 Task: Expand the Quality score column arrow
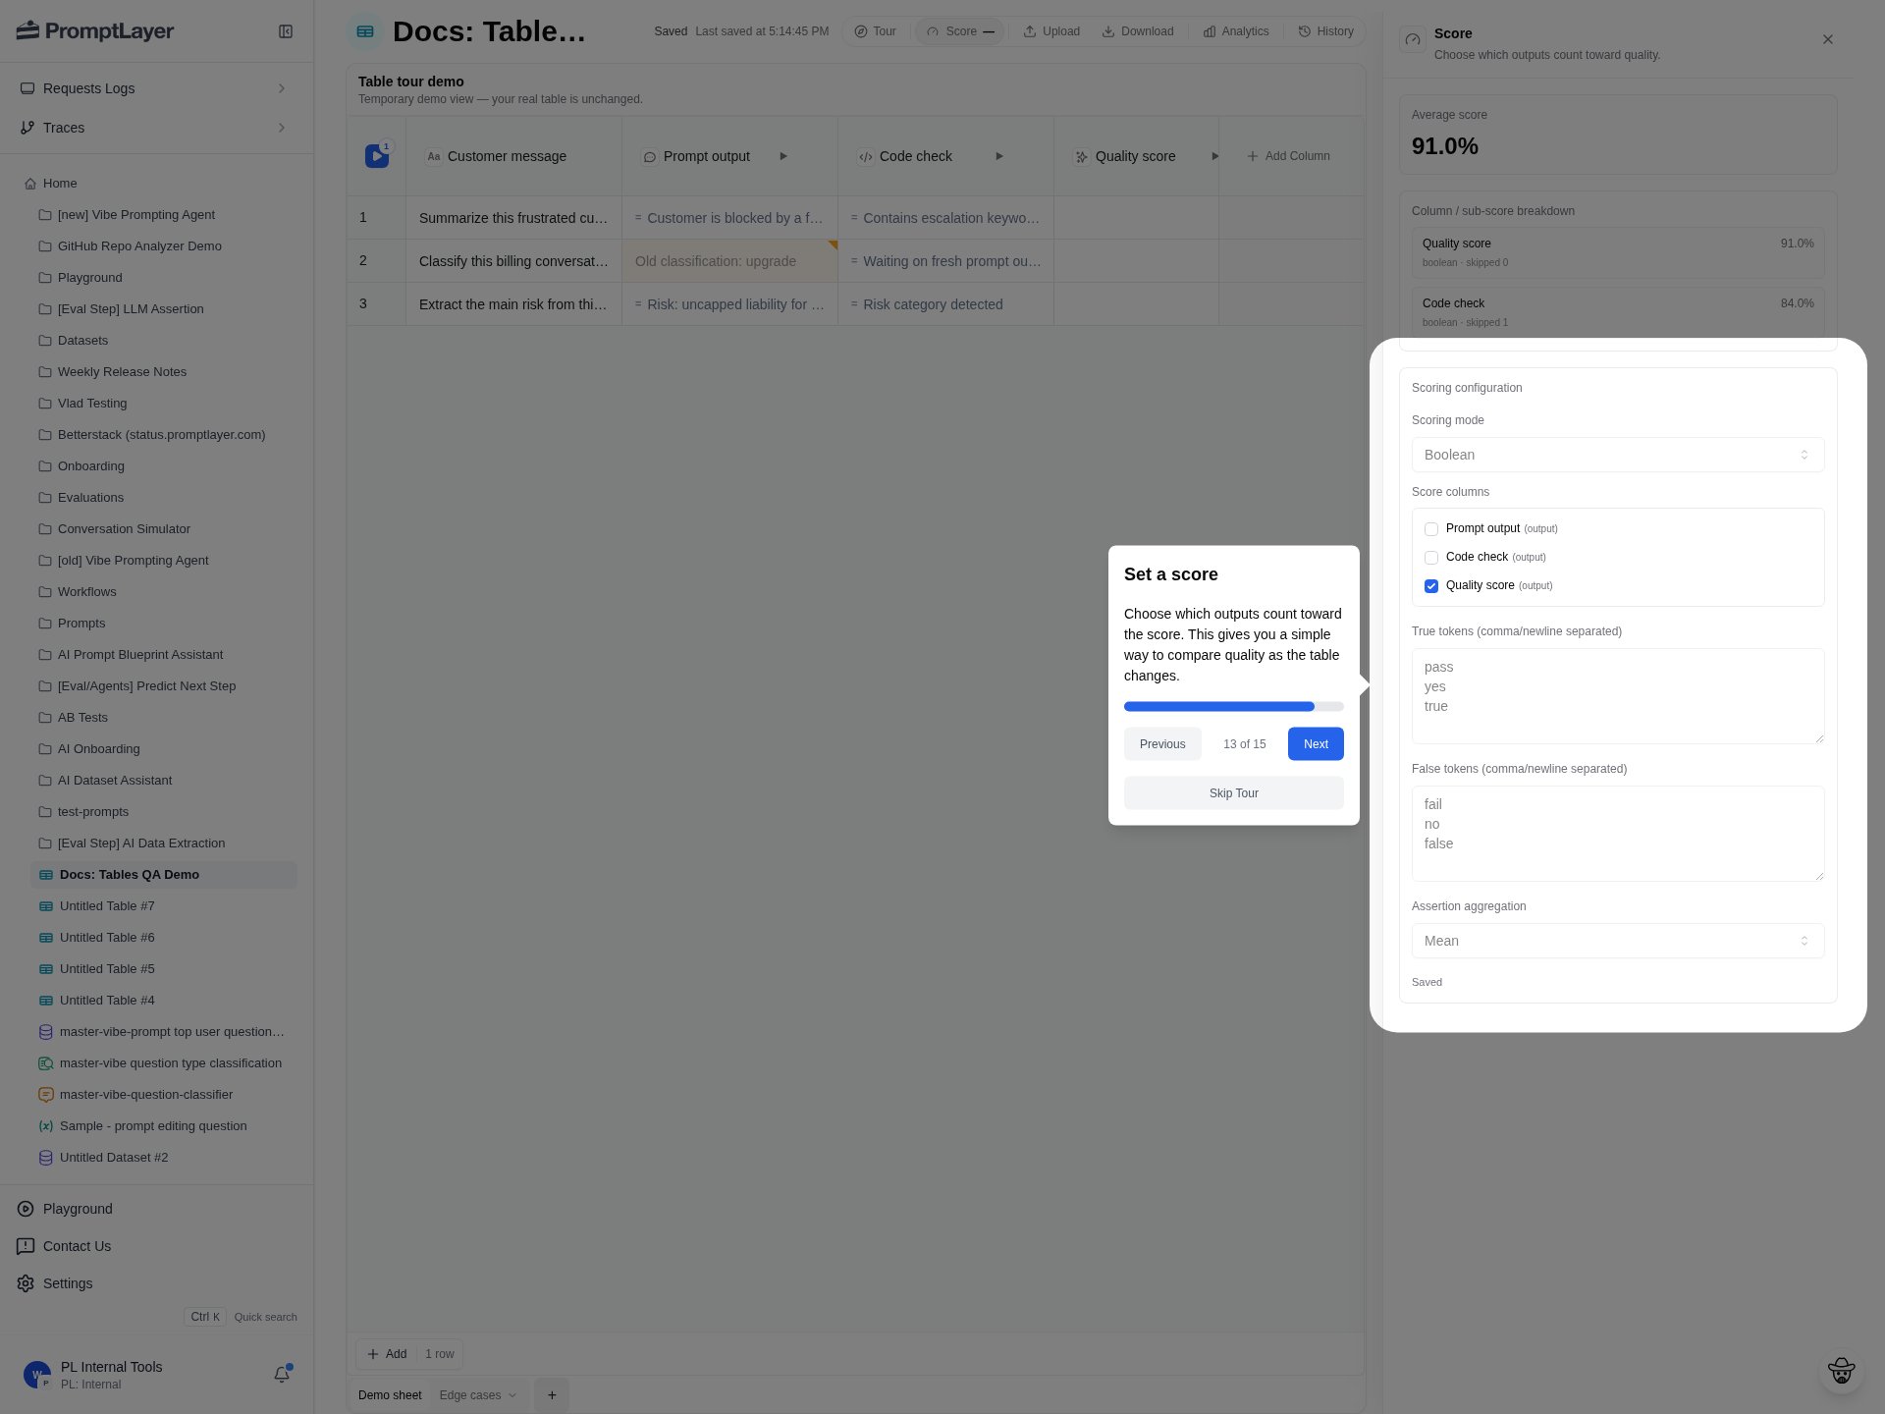tap(1214, 156)
